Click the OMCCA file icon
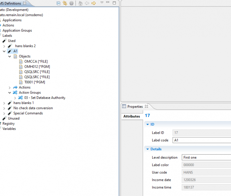 tap(21, 61)
